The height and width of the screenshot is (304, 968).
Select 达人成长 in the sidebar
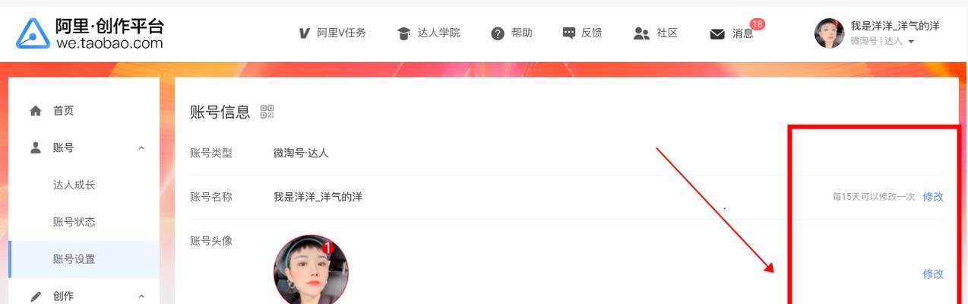click(x=74, y=185)
